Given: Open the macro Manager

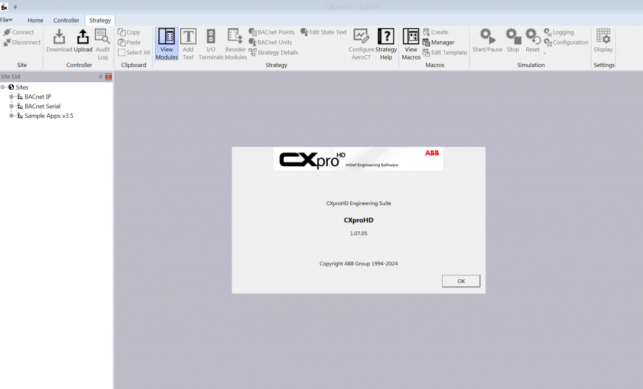Looking at the screenshot, I should click(438, 42).
